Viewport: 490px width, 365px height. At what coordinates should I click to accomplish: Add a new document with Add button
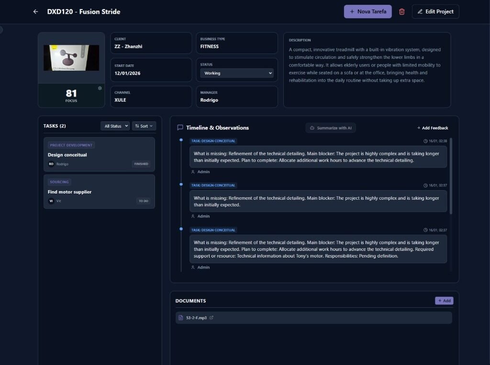[444, 301]
